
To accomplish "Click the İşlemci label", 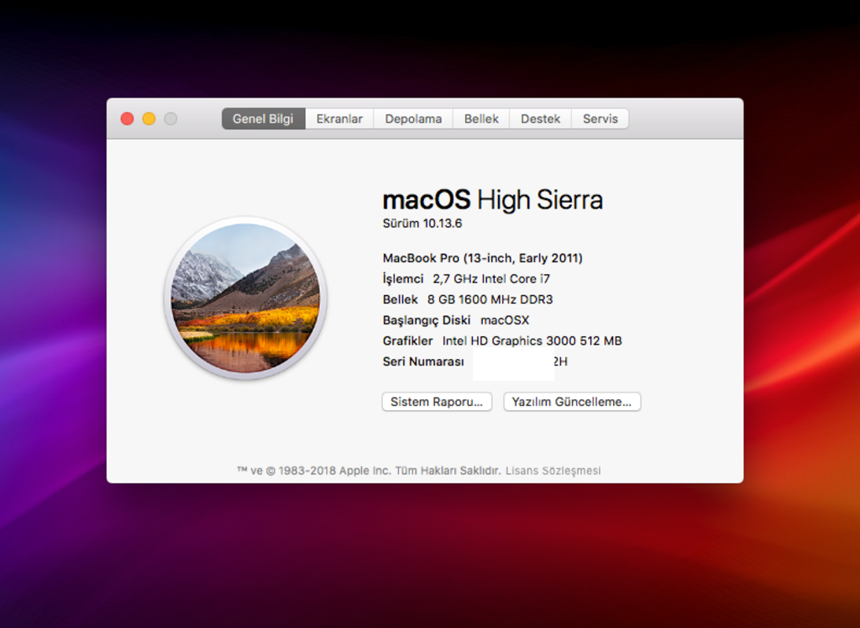I will tap(403, 279).
